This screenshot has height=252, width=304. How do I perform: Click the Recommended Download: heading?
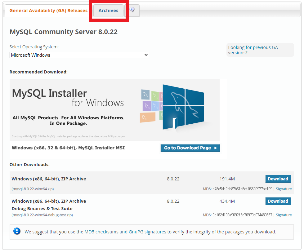point(38,72)
